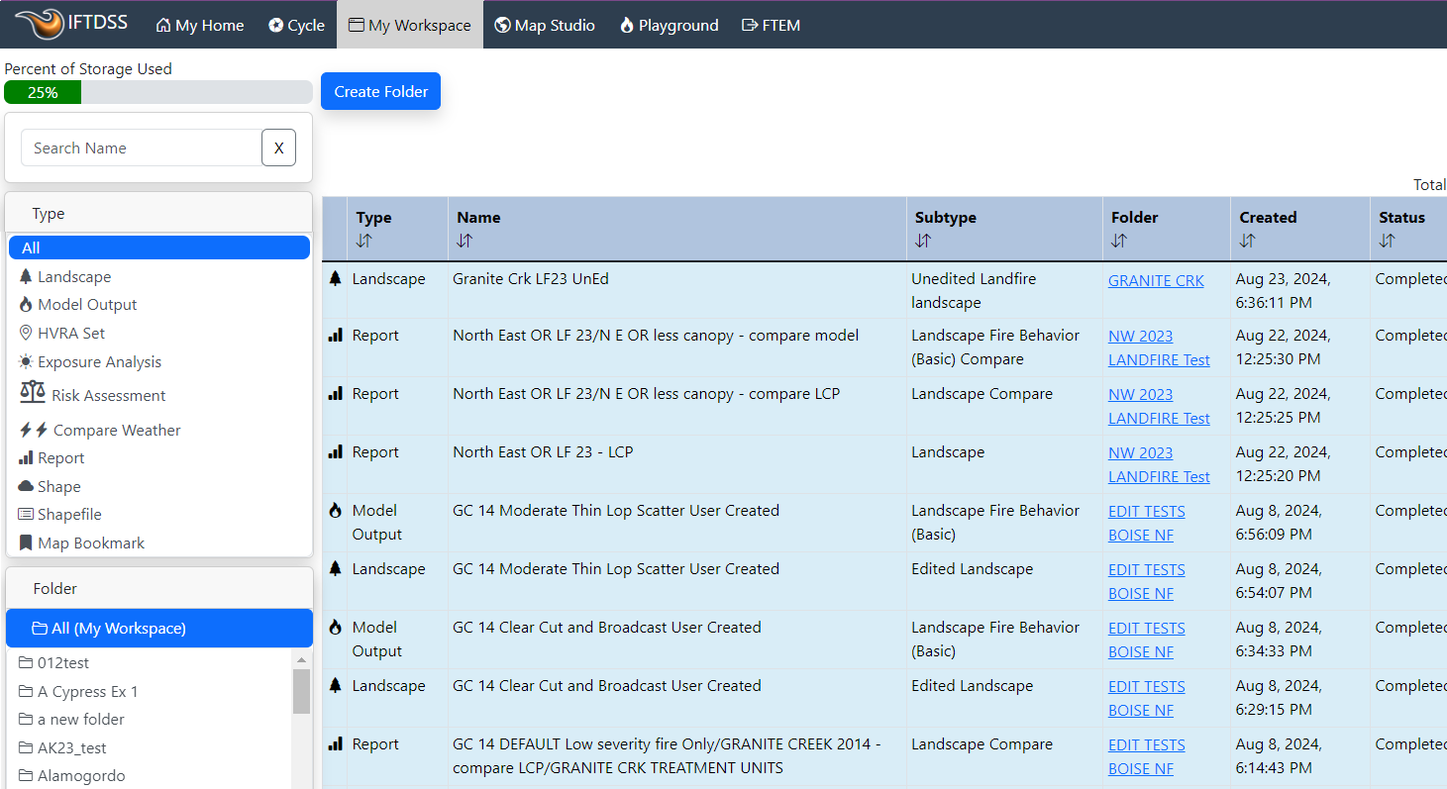Sort table by Type column arrows

[x=363, y=241]
